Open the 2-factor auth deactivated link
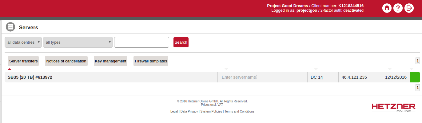 (x=342, y=10)
